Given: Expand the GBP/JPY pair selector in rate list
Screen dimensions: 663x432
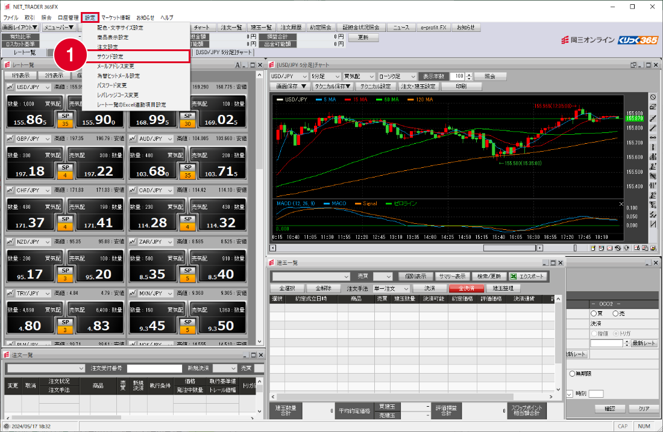Looking at the screenshot, I should point(48,139).
